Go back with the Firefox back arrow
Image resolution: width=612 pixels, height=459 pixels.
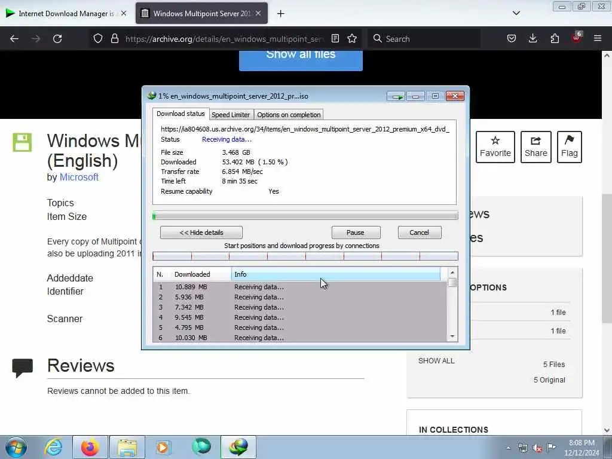14,39
